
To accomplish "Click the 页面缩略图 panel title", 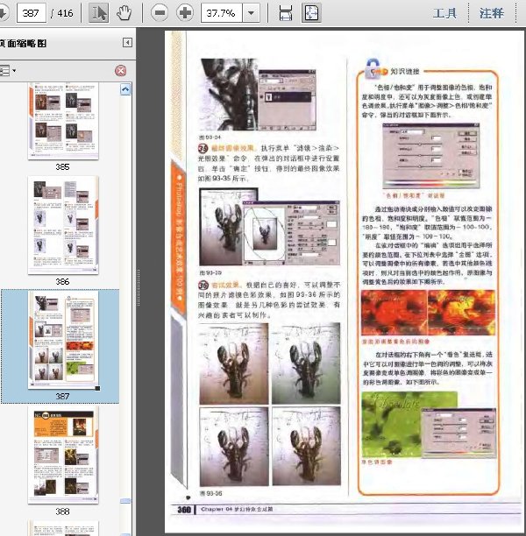I will point(23,44).
